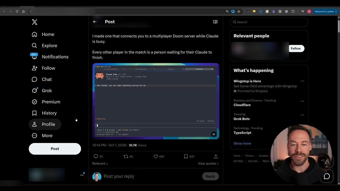Viewport: 340px width, 191px height.
Task: Open the Follow page in the sidebar
Action: 44,68
